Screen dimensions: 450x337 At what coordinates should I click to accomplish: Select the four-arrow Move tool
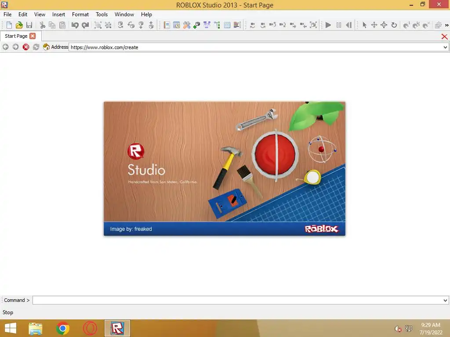pyautogui.click(x=374, y=25)
